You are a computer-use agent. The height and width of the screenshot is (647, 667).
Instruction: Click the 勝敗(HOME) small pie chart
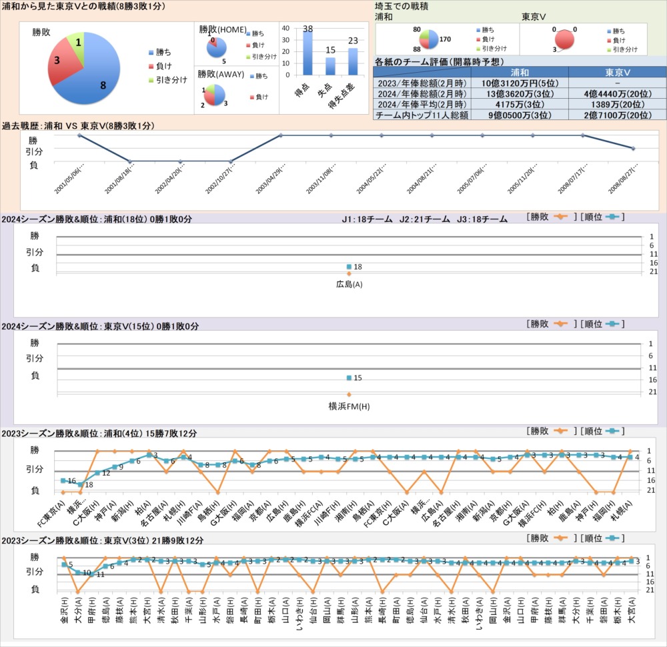click(x=217, y=47)
